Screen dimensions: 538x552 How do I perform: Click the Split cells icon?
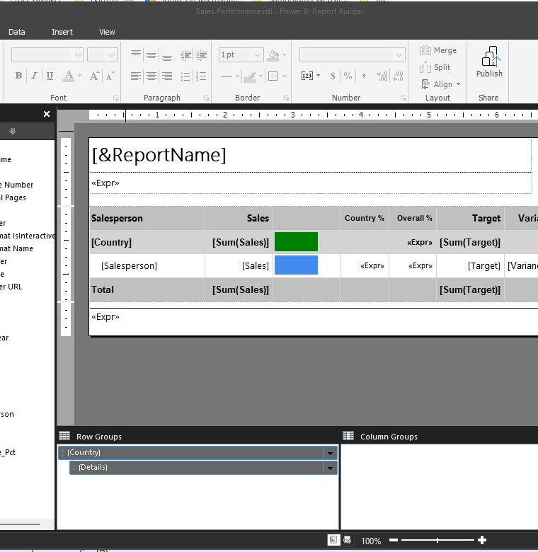click(435, 67)
